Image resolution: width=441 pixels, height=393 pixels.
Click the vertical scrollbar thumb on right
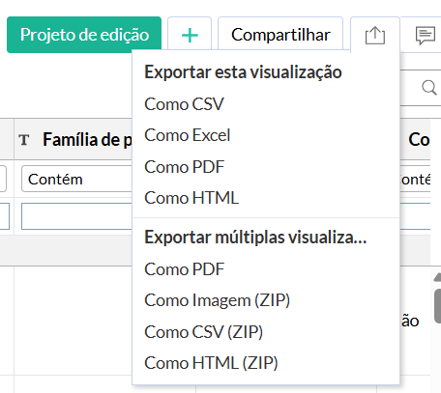coord(437,306)
